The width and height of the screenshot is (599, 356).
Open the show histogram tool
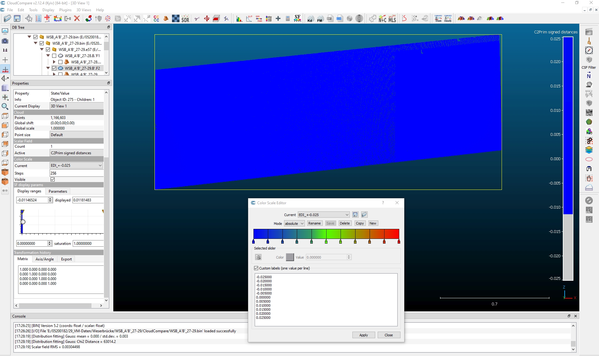[x=239, y=19]
